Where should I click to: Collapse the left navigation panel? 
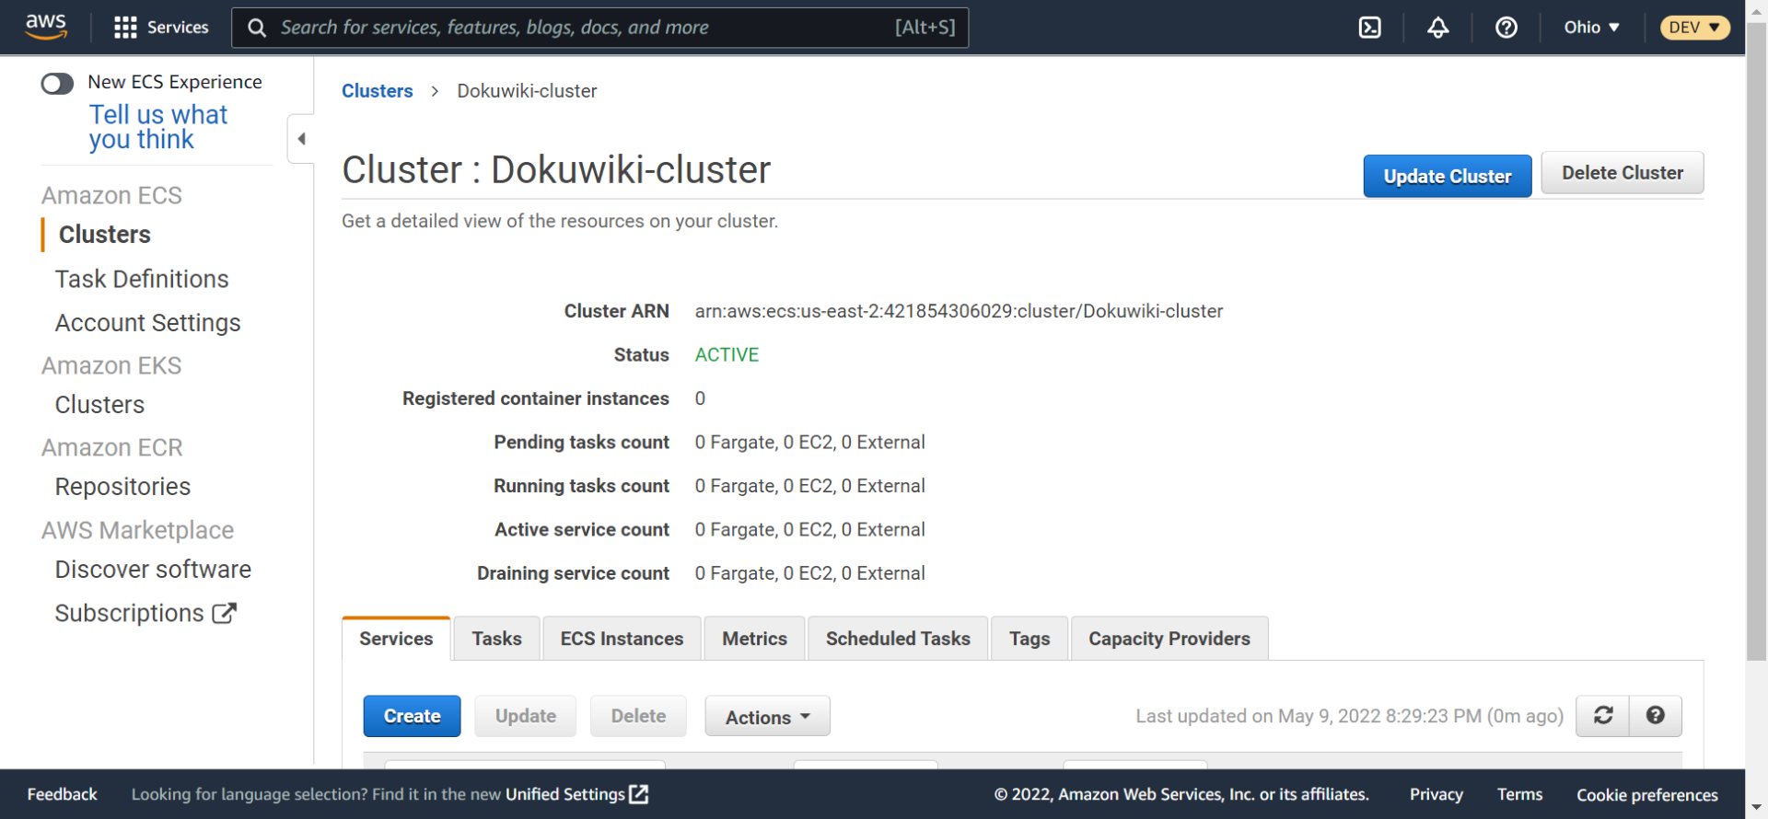point(301,139)
